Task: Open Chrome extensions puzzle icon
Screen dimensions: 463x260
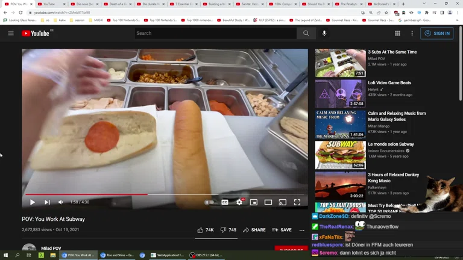Action: tap(426, 13)
